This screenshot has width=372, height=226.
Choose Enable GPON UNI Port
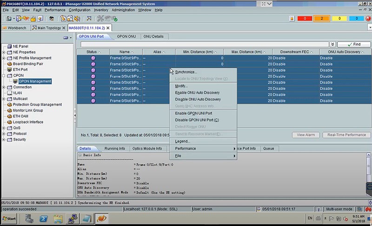coord(203,113)
